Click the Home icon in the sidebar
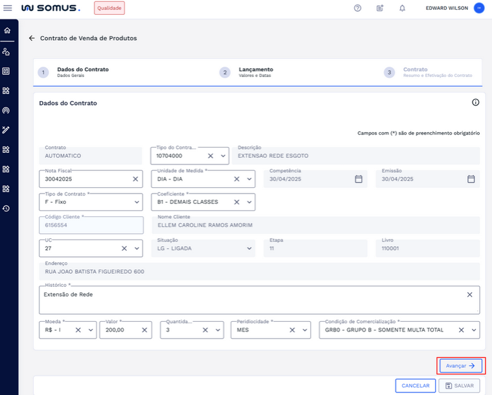Viewport: 492px width, 395px height. tap(6, 30)
